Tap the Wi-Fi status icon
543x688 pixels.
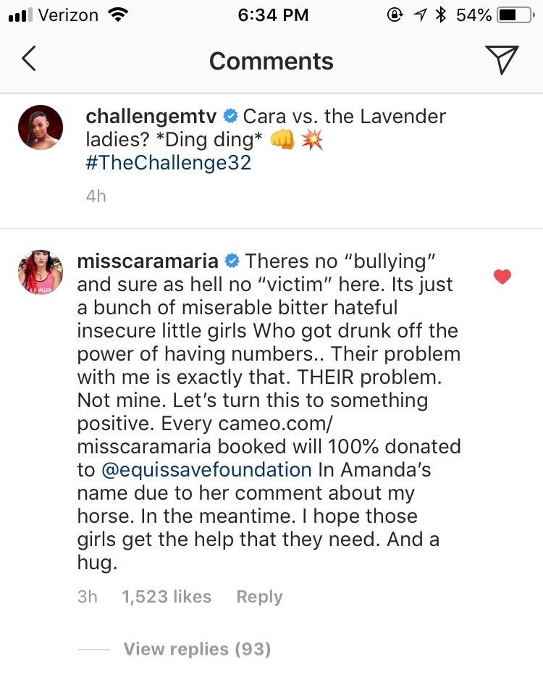click(117, 14)
